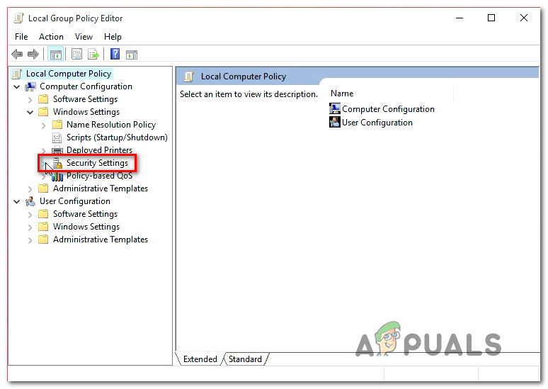Click the blue Help question-mark icon
The width and height of the screenshot is (548, 389).
(115, 55)
